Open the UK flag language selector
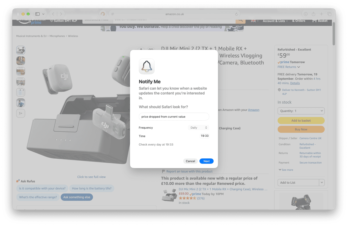348x226 pixels. (254, 21)
